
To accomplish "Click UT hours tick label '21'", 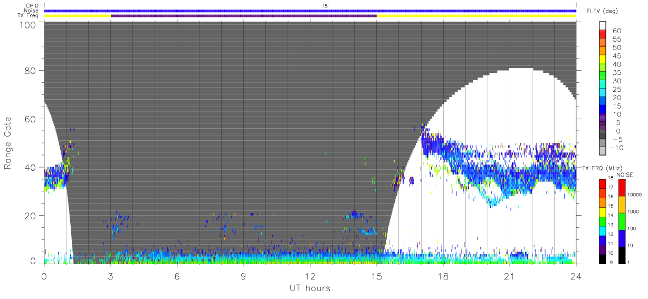I will click(510, 276).
